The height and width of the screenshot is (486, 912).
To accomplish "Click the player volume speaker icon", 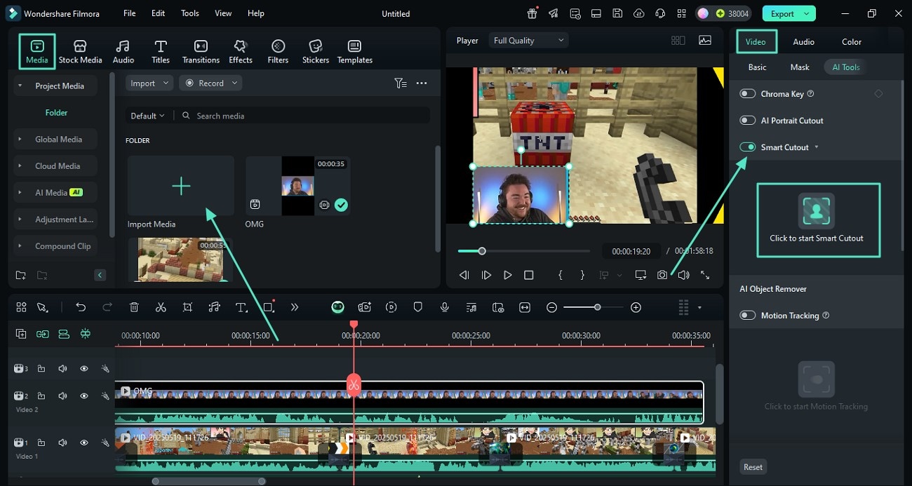I will (x=683, y=275).
